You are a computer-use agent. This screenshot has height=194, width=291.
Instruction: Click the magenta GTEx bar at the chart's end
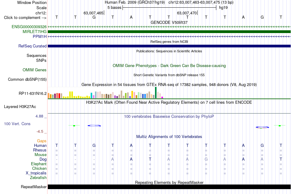tap(162, 97)
